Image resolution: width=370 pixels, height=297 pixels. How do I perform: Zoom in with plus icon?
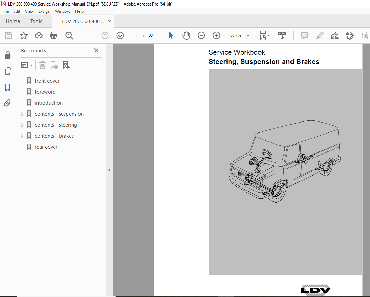point(216,35)
